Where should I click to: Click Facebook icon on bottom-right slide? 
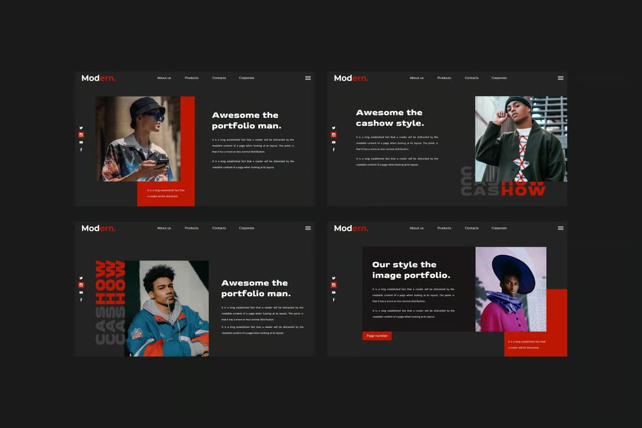coord(334,300)
